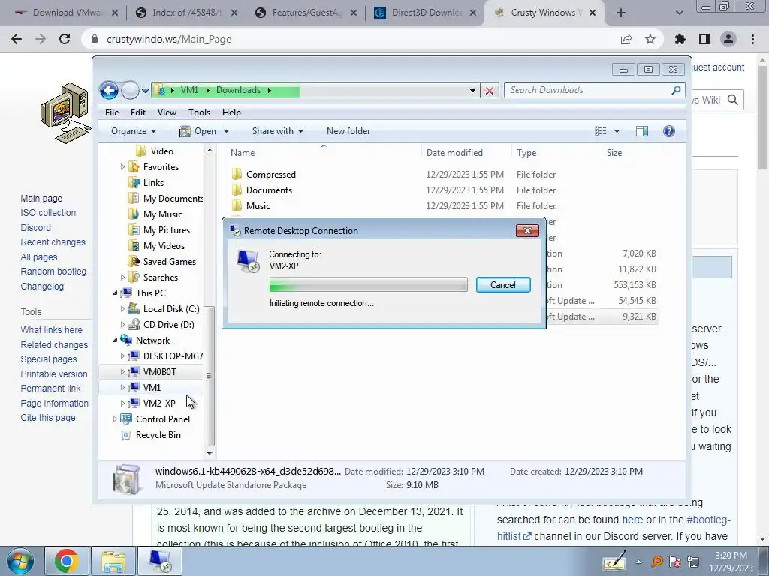769x576 pixels.
Task: Open File Explorer taskbar icon
Action: [113, 561]
